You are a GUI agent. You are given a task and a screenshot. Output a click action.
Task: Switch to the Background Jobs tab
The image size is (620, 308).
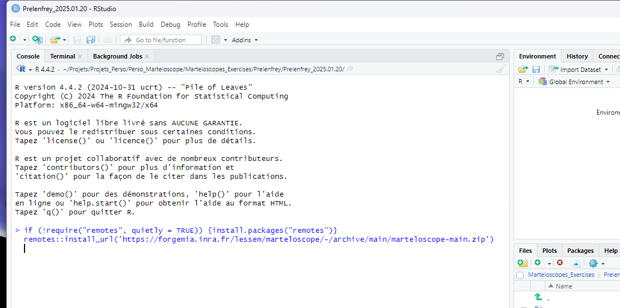coord(117,56)
